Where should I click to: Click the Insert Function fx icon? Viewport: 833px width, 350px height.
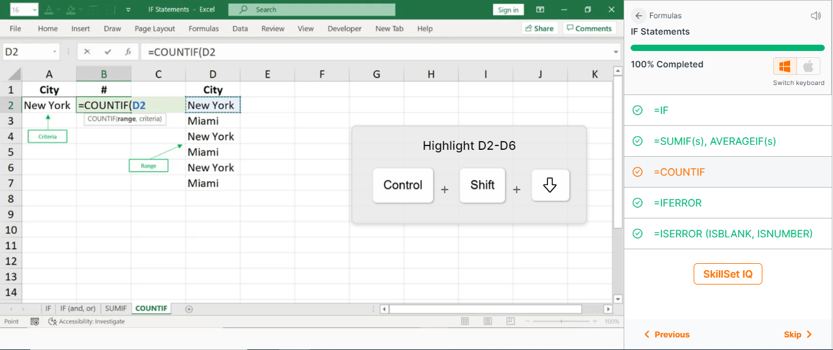pos(128,52)
